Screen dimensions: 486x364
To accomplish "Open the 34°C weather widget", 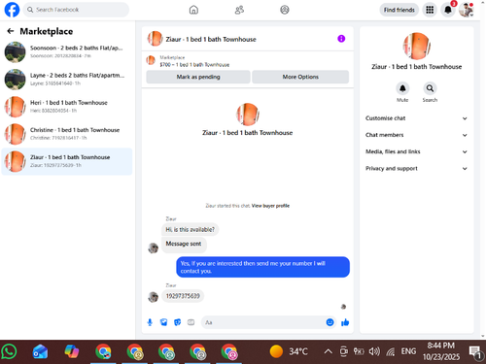I will pyautogui.click(x=289, y=351).
